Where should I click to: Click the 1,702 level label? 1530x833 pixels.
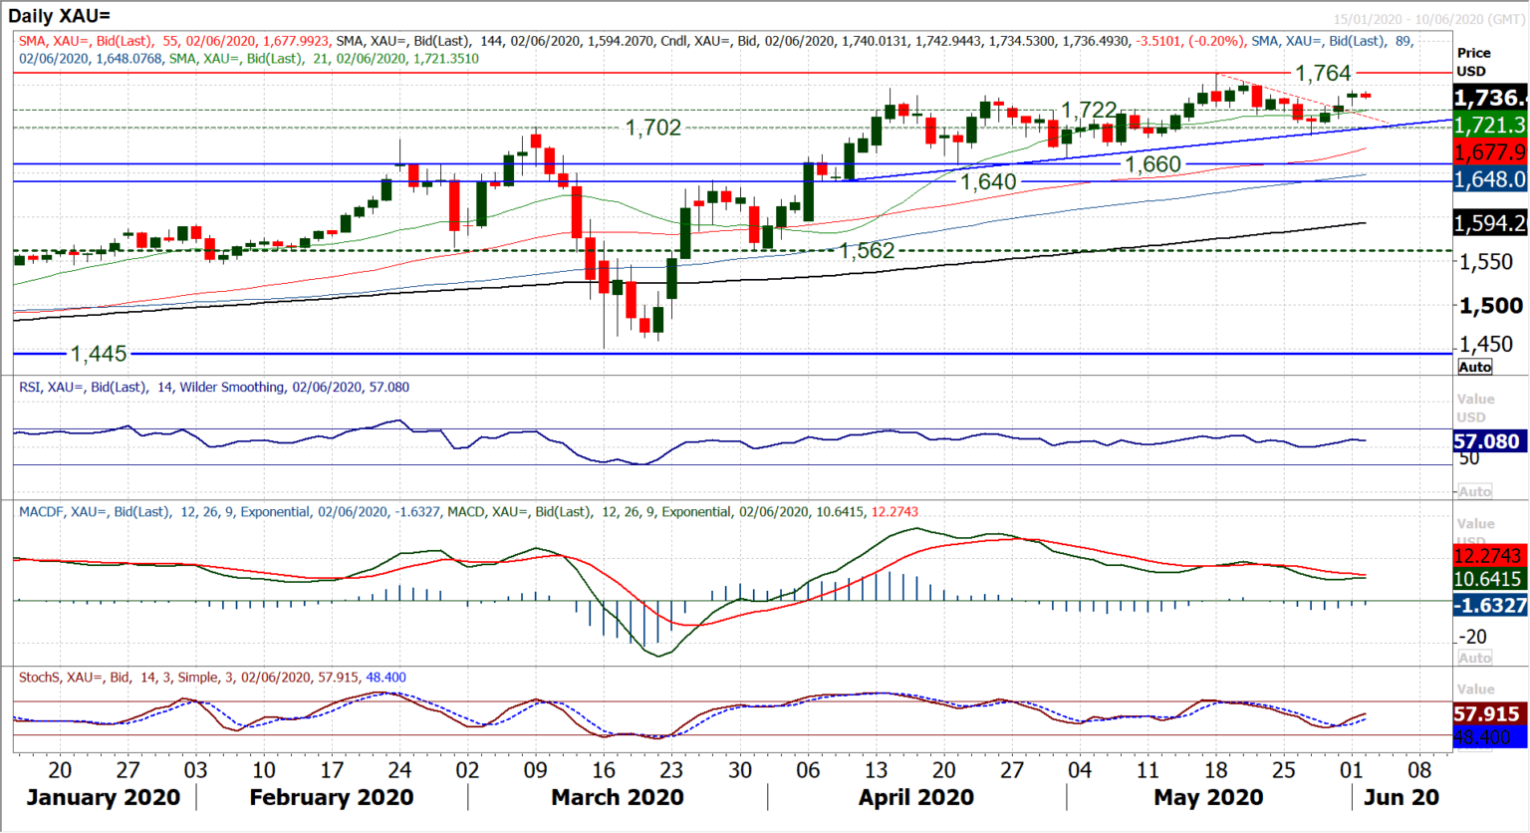point(652,128)
